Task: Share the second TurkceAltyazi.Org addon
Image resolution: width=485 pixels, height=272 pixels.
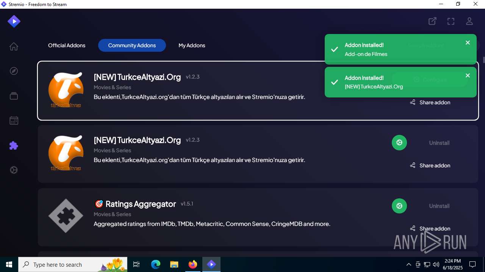Action: point(430,165)
